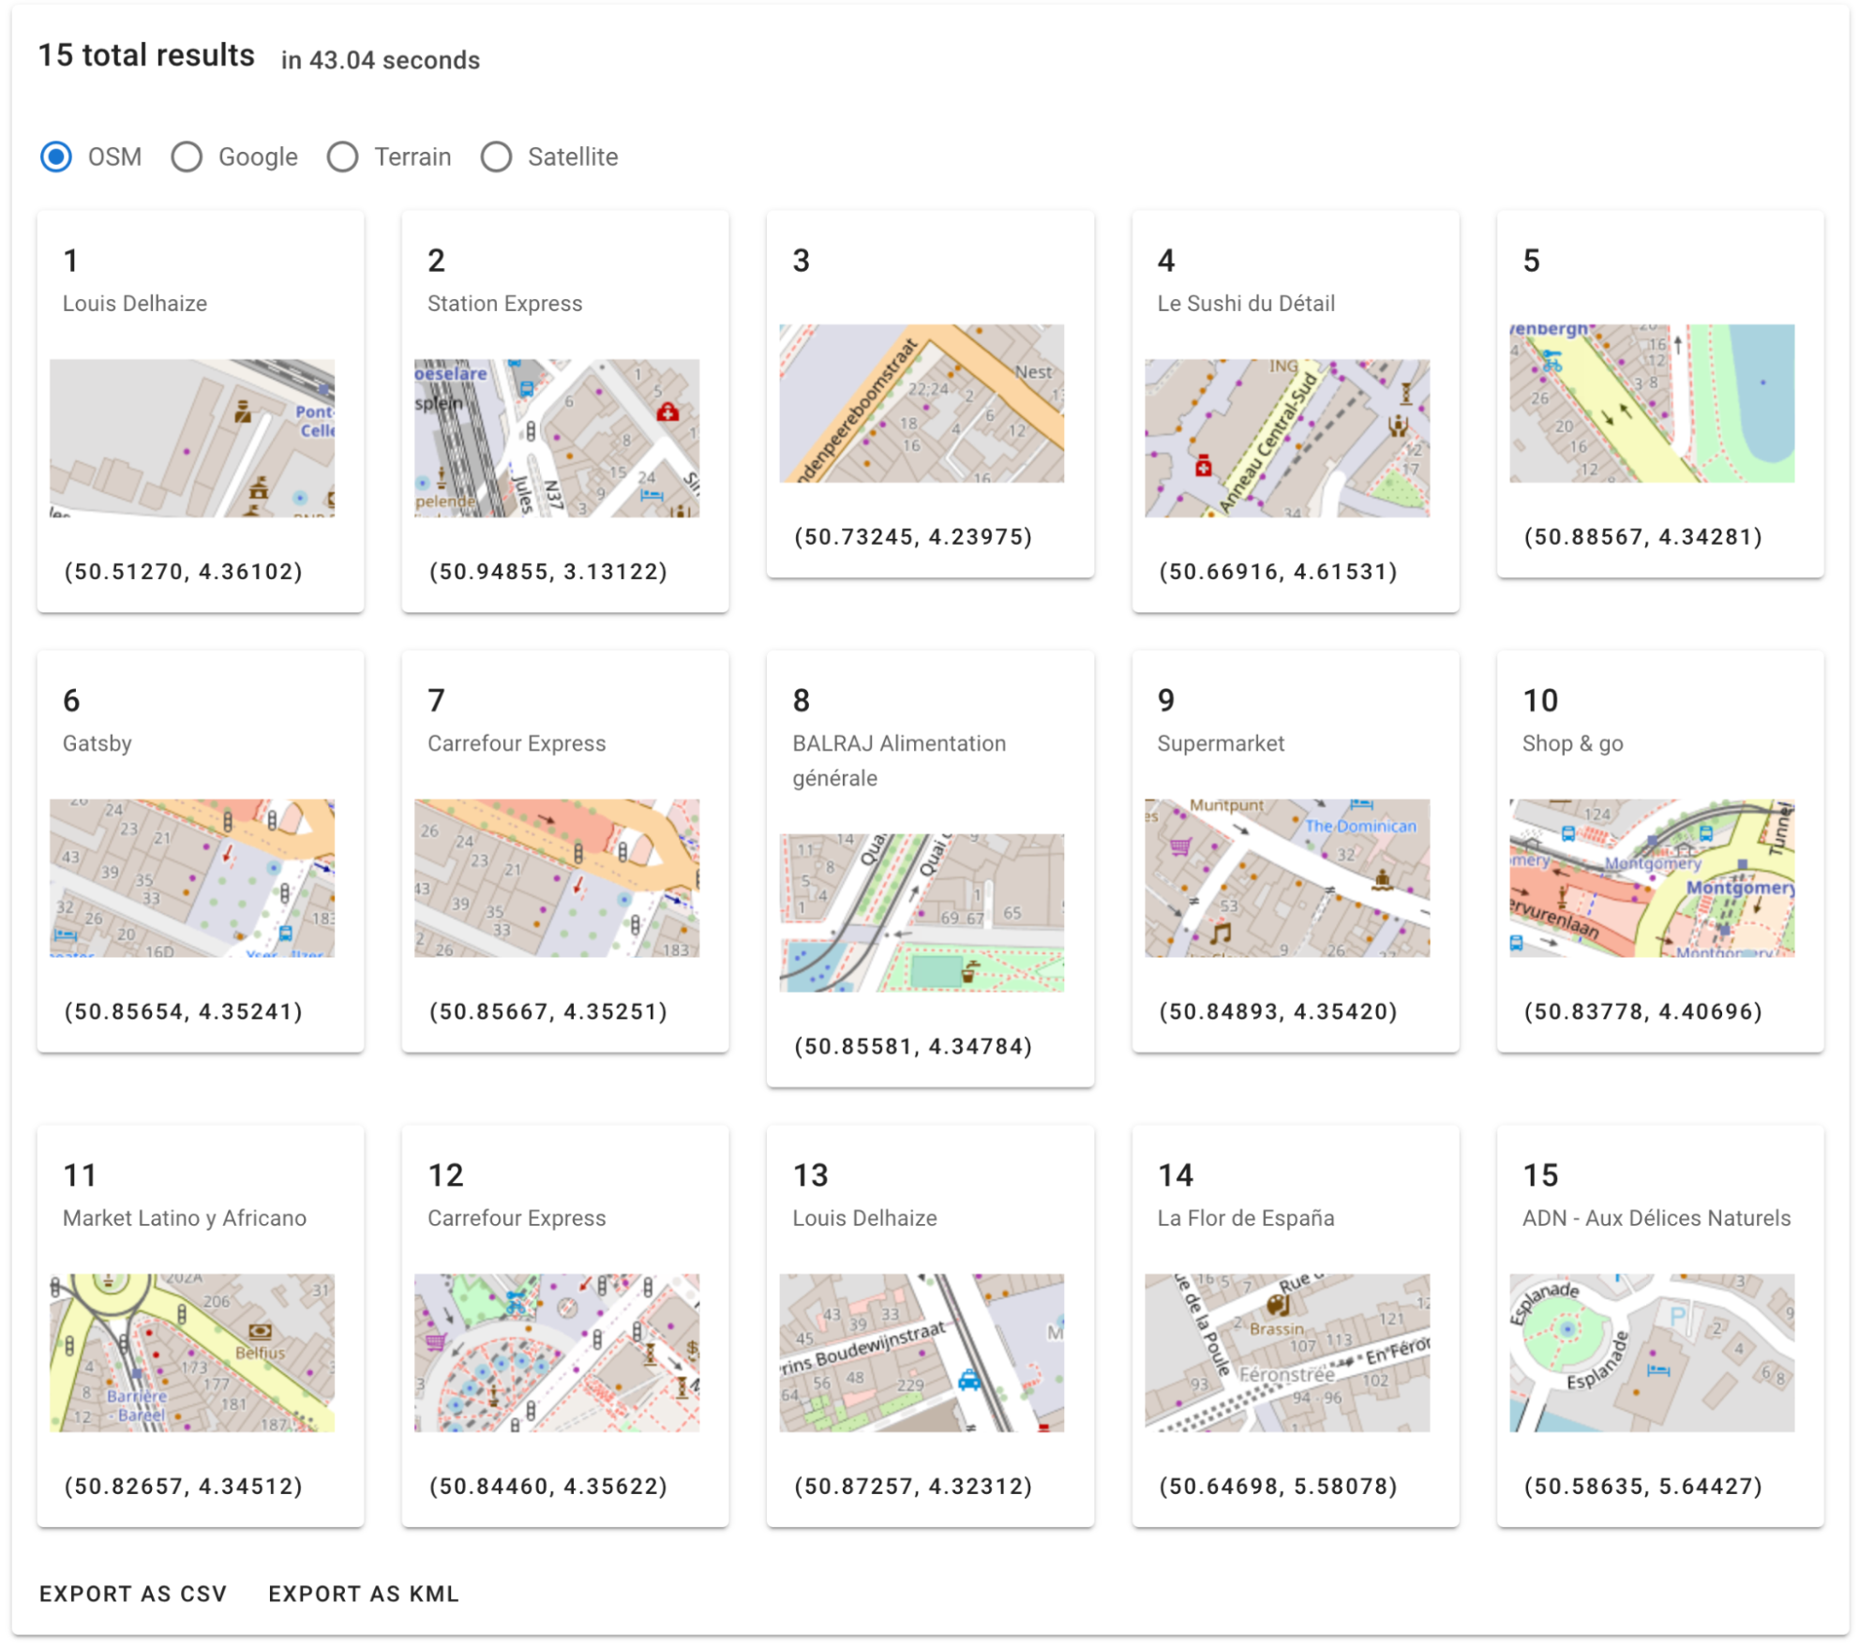Click 'La Flor de España' title
The width and height of the screenshot is (1874, 1645).
pos(1246,1218)
